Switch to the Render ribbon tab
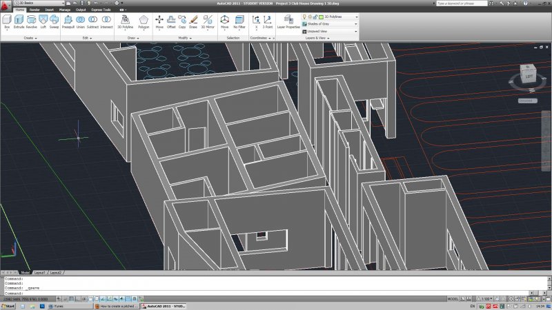 (x=34, y=10)
